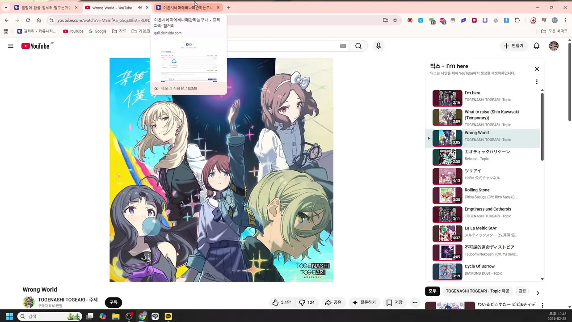
Task: Open KakaoTalk from the taskbar
Action: tap(168, 316)
